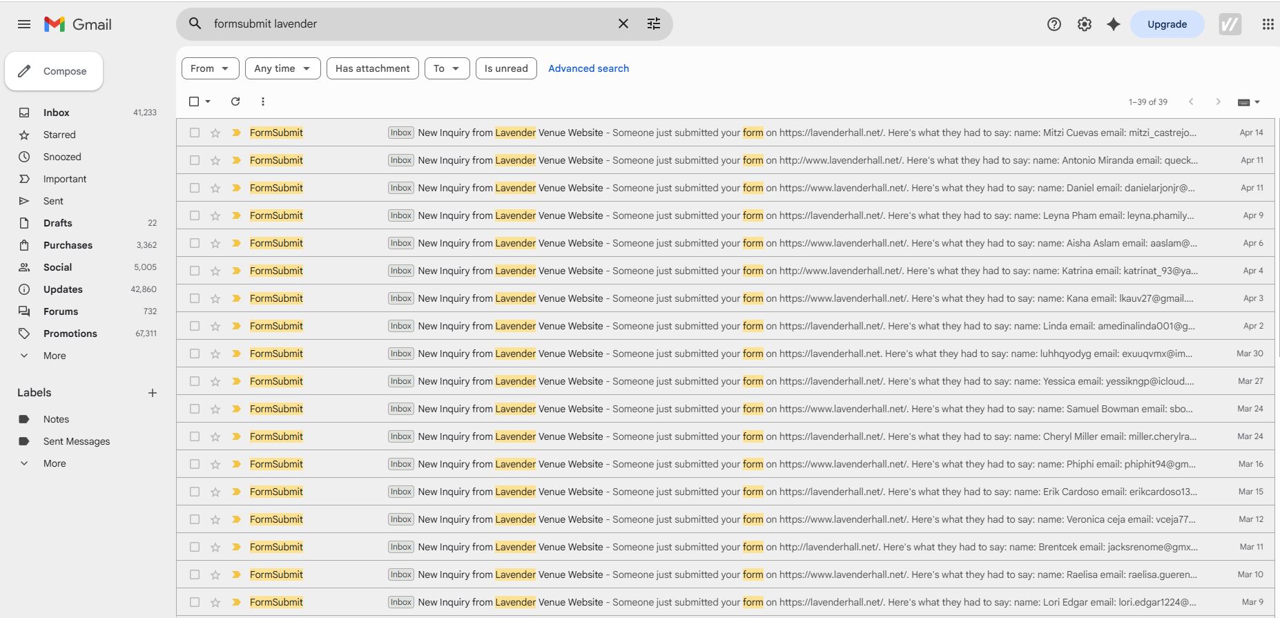This screenshot has height=618, width=1280.
Task: Select the Kana email checkbox
Action: tap(195, 298)
